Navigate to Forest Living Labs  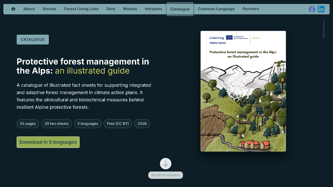[x=81, y=9]
